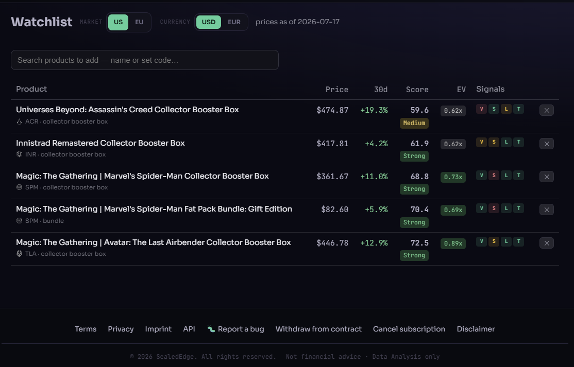The image size is (574, 367).
Task: Click T signal badge in Assassin's Creed row
Action: 519,109
